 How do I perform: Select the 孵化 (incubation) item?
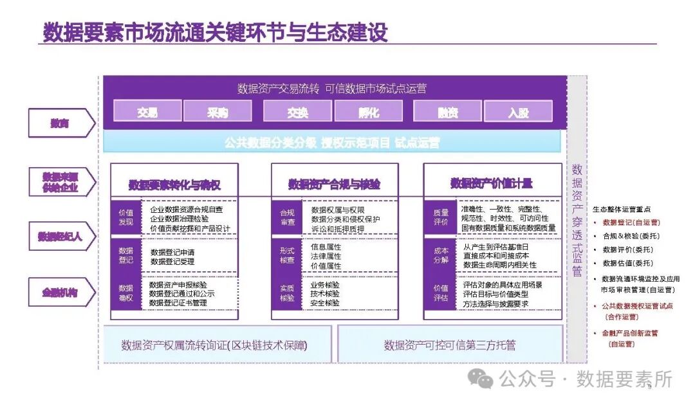(x=371, y=111)
